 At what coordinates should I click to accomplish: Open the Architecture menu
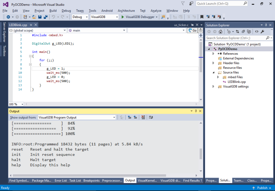pyautogui.click(x=126, y=11)
